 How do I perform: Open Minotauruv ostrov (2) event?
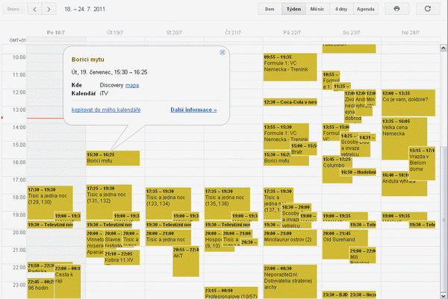tap(290, 237)
